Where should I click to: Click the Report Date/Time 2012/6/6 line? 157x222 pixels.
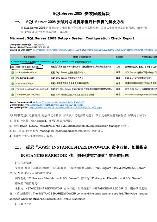(x=29, y=47)
